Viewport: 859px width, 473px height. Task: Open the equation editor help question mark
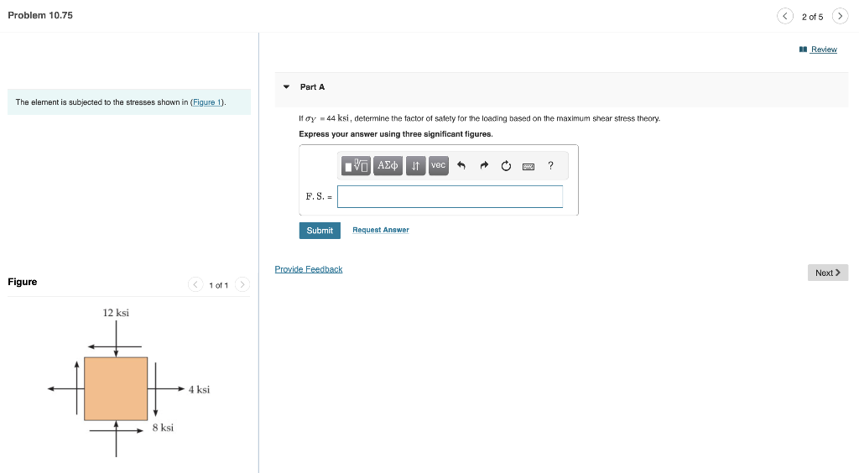point(550,165)
